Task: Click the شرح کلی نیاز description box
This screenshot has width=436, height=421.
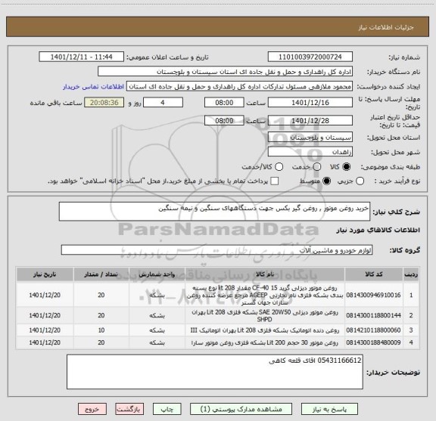Action: pos(214,212)
